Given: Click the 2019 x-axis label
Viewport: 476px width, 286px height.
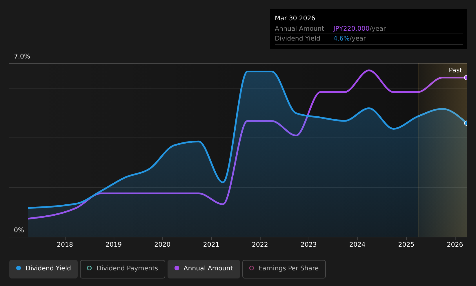Looking at the screenshot, I should tap(114, 245).
